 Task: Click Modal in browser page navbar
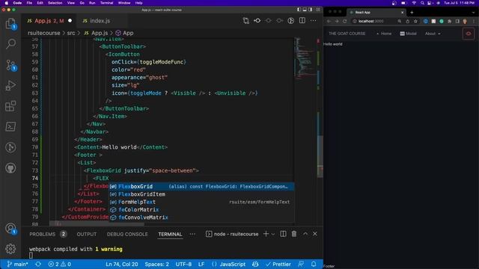[x=408, y=34]
